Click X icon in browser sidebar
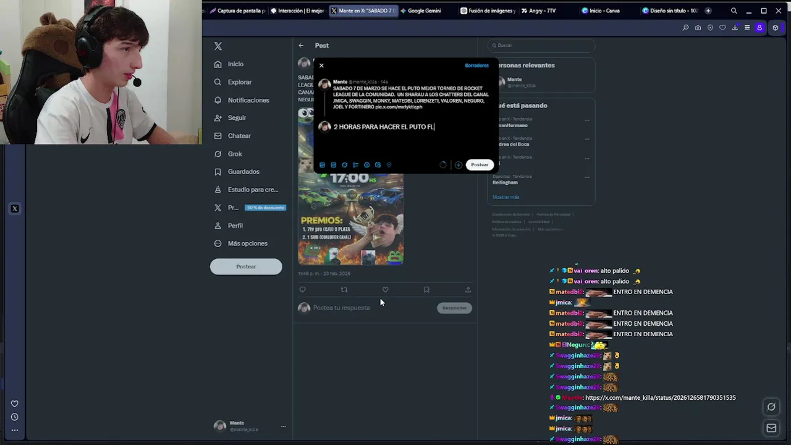Screen dimensions: 791x445 (x=15, y=209)
